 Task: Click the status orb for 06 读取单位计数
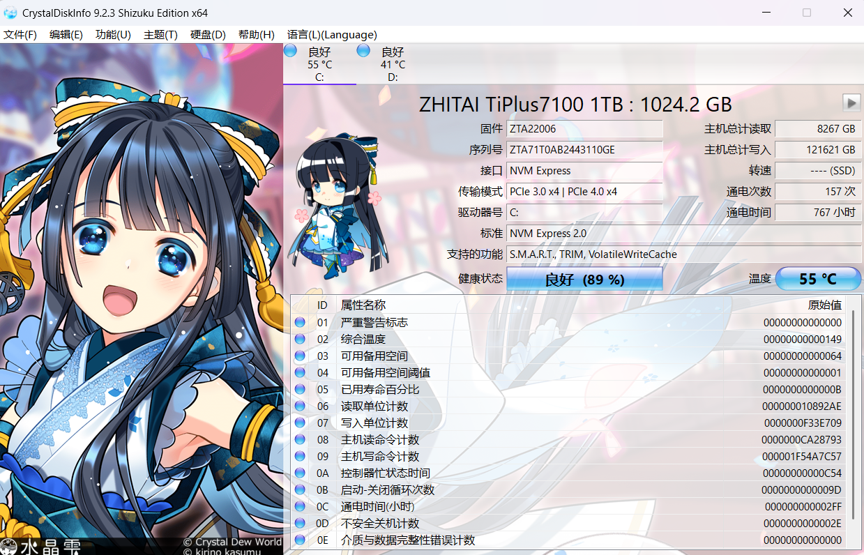pyautogui.click(x=300, y=406)
